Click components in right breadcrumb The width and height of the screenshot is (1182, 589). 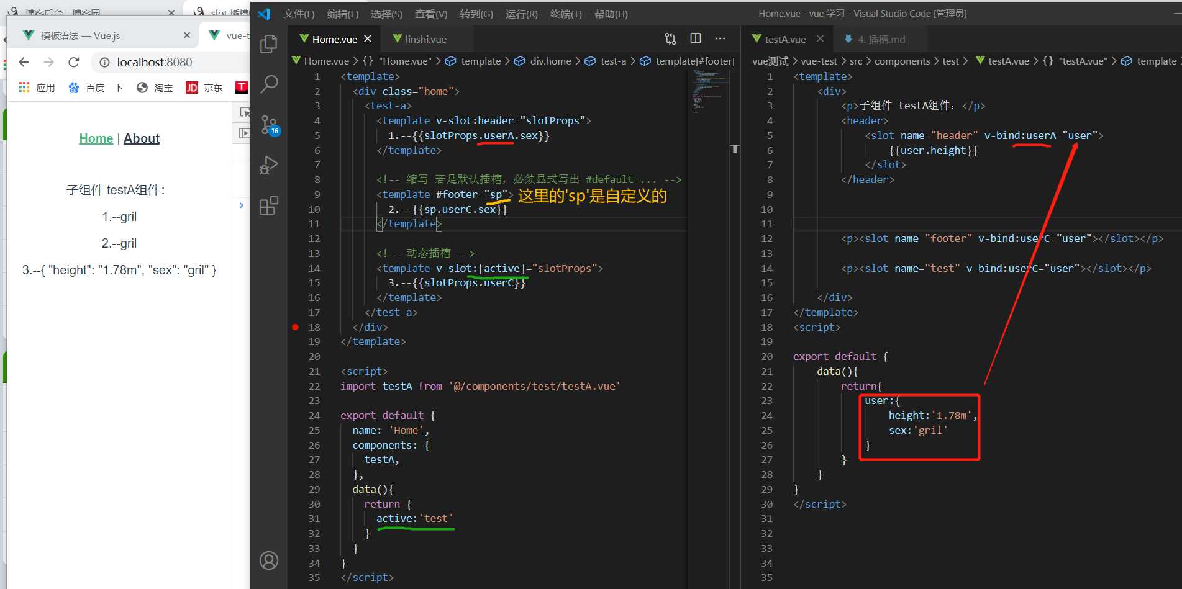coord(902,61)
